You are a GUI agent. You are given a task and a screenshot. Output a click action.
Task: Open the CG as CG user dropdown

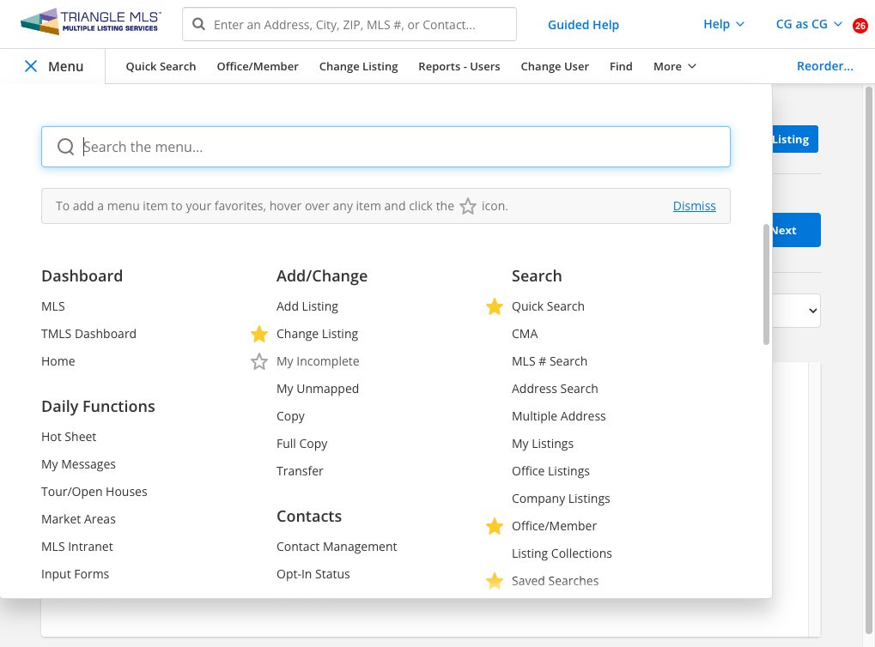point(809,24)
